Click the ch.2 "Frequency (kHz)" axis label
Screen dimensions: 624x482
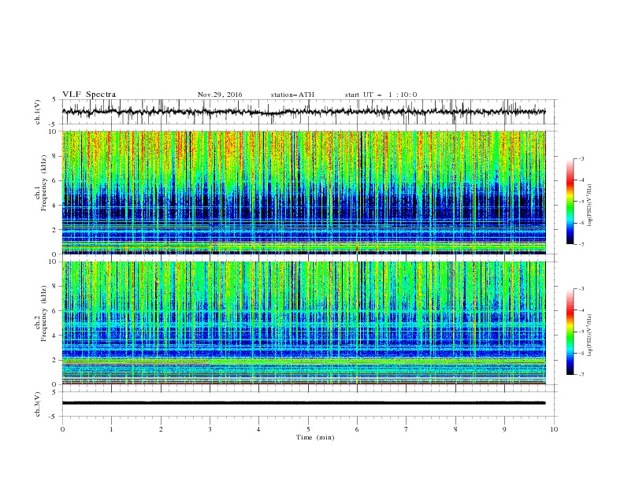(x=44, y=313)
